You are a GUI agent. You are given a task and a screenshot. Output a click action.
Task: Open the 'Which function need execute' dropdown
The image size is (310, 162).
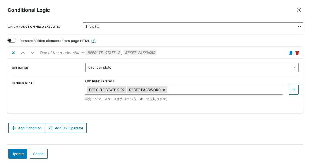[193, 27]
